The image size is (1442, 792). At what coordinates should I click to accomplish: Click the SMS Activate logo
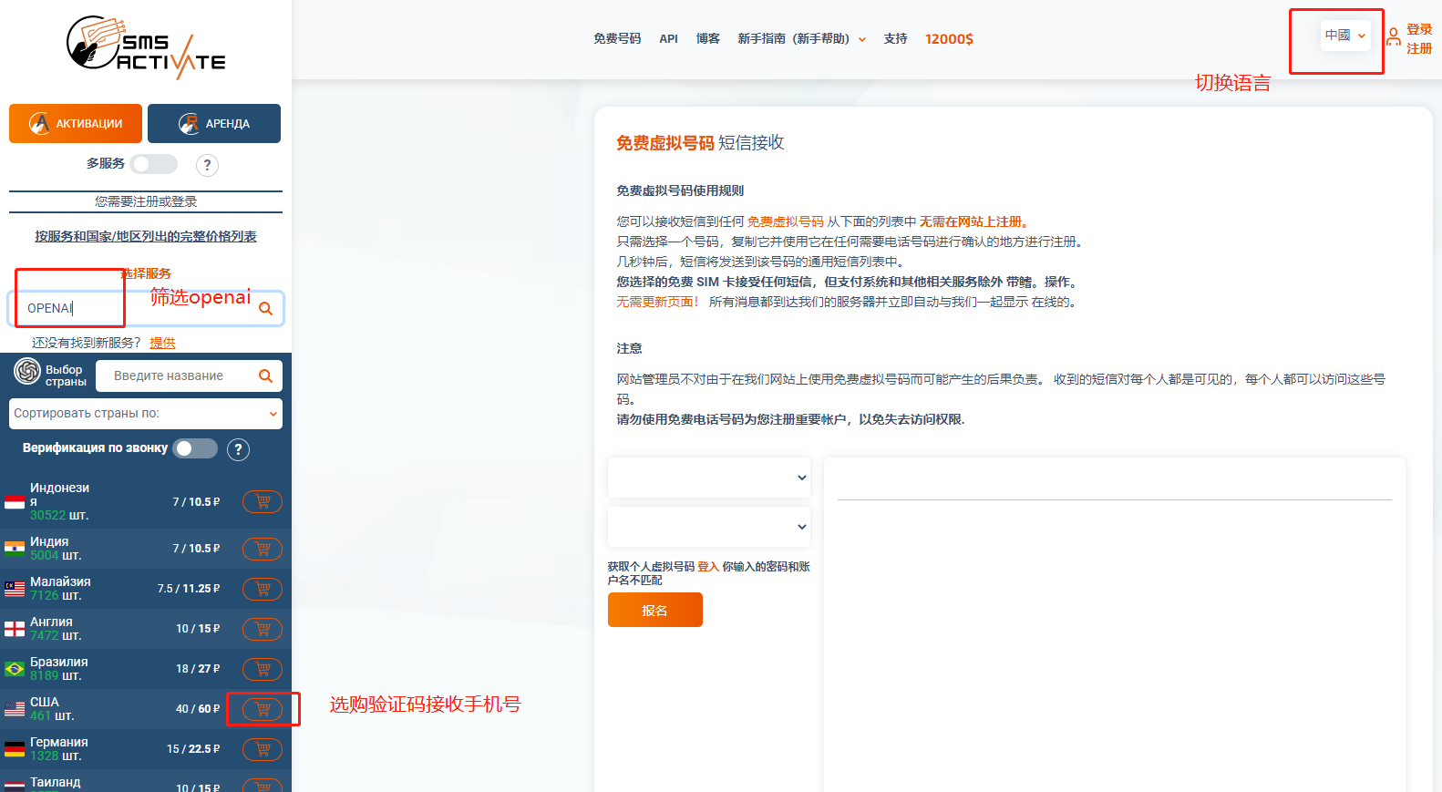[x=146, y=46]
